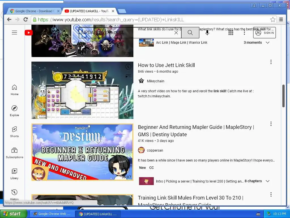Image resolution: width=290 pixels, height=218 pixels.
Task: Close the (UPDATED) LinksKILL YouTube tab
Action: point(113,11)
